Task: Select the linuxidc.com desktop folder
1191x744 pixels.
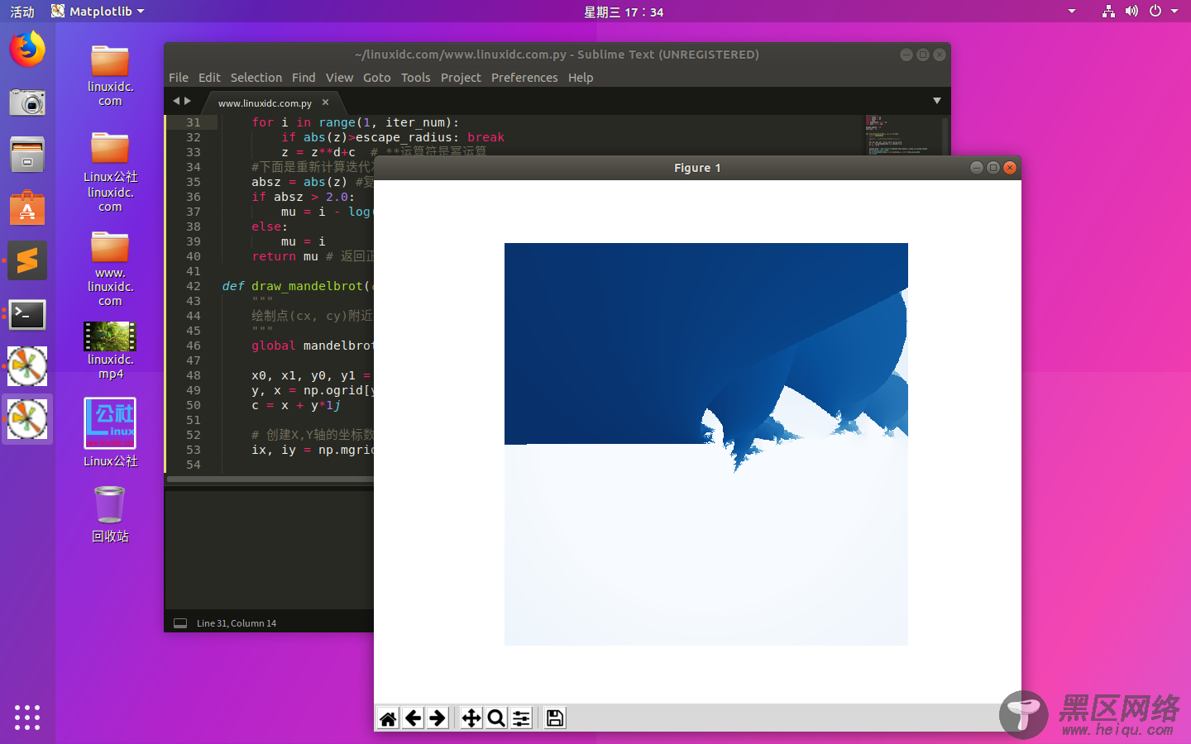Action: pyautogui.click(x=110, y=75)
